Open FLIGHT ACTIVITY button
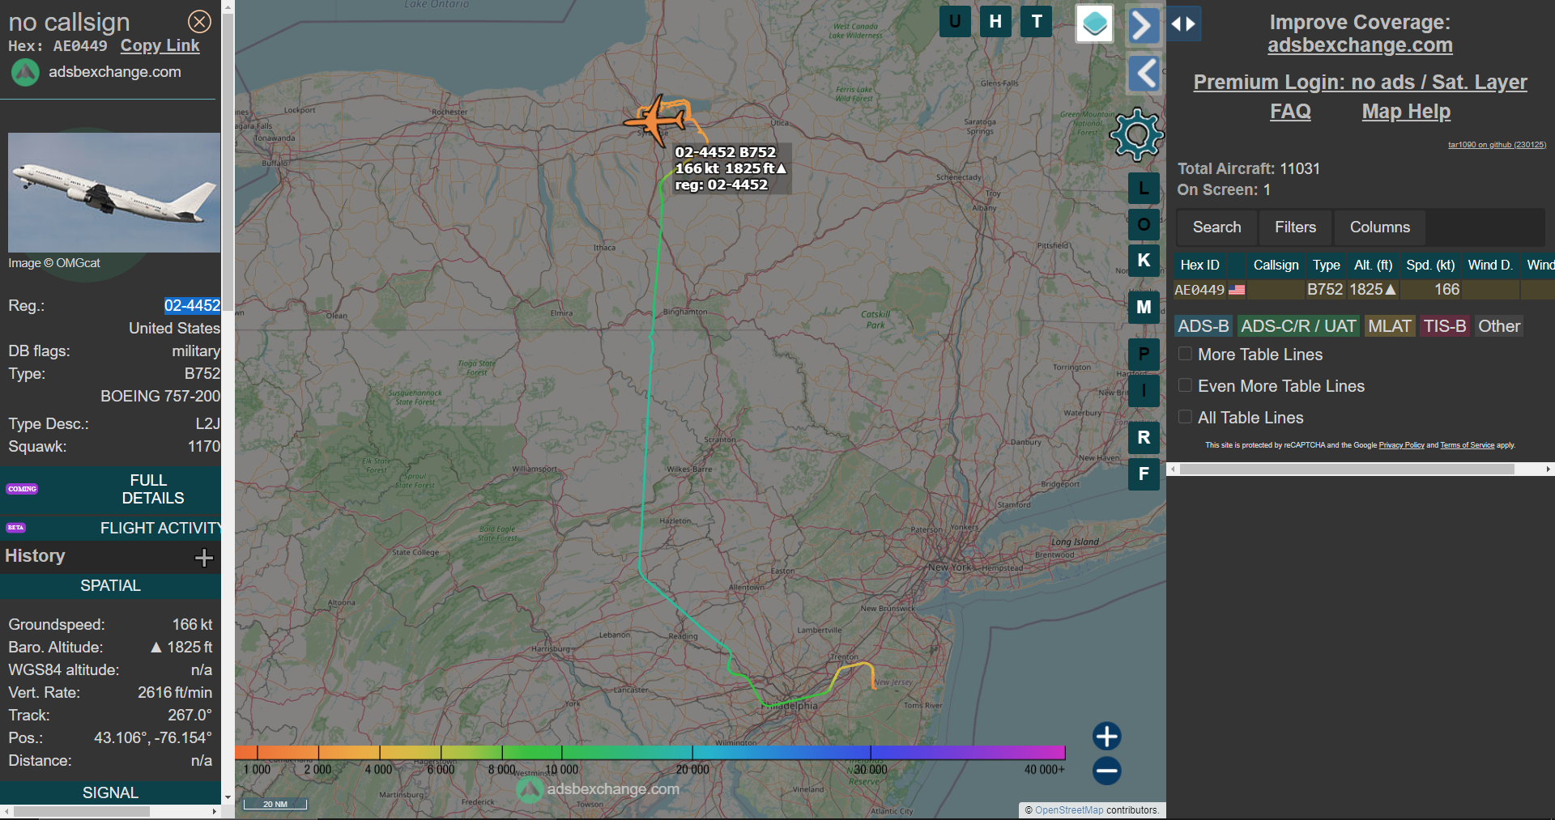Image resolution: width=1555 pixels, height=820 pixels. pyautogui.click(x=110, y=528)
